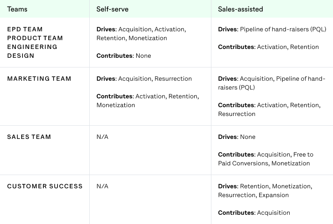333x224 pixels.
Task: Click the Teams column header
Action: click(17, 9)
